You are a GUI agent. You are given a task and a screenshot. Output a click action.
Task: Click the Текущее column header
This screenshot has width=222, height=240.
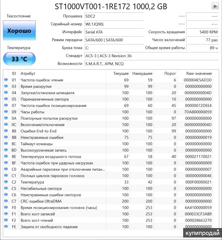tap(121, 74)
